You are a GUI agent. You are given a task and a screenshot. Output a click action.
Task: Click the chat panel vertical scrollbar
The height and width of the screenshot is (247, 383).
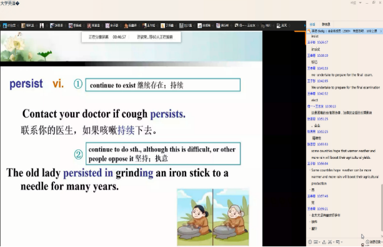382,208
